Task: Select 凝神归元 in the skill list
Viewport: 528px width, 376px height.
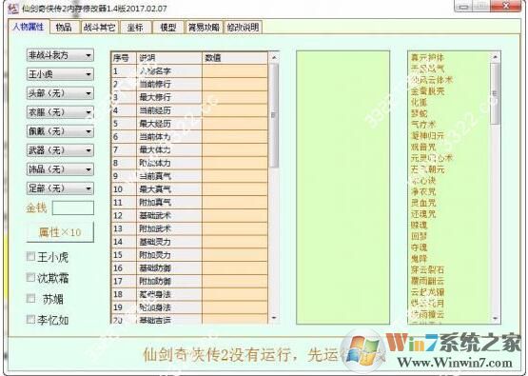Action: (427, 136)
